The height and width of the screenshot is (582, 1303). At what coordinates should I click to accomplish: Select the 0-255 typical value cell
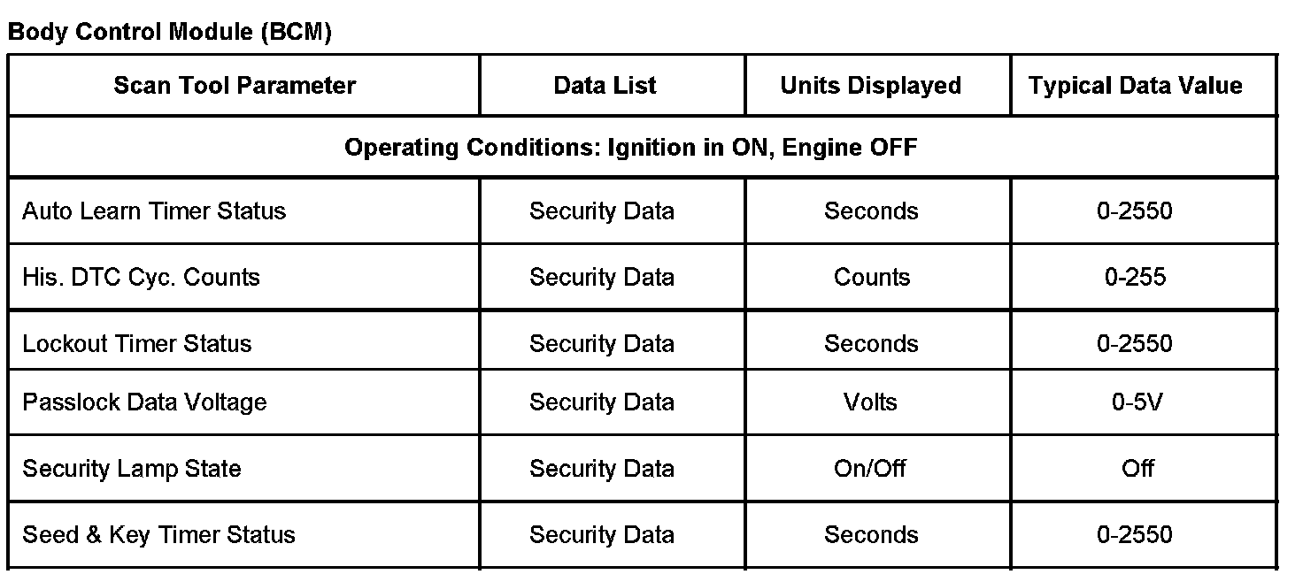pos(1135,277)
